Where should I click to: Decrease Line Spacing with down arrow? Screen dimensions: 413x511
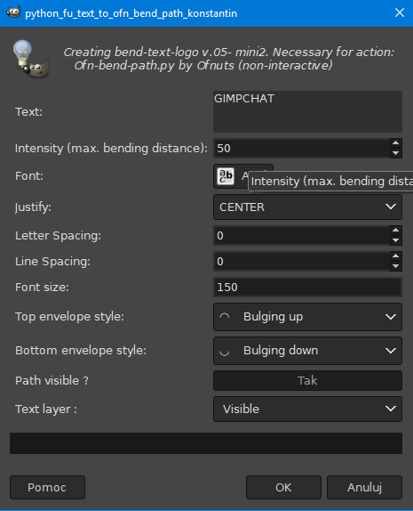396,266
